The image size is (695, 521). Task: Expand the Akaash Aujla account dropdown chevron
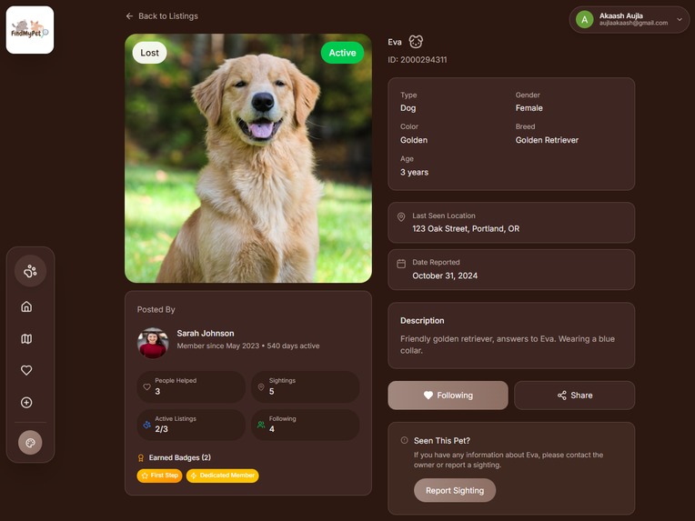[x=680, y=19]
